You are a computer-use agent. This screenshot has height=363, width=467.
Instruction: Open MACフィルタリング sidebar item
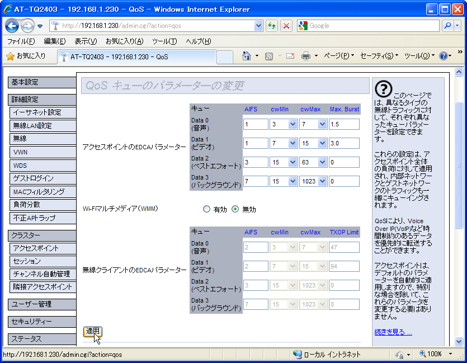[x=43, y=192]
